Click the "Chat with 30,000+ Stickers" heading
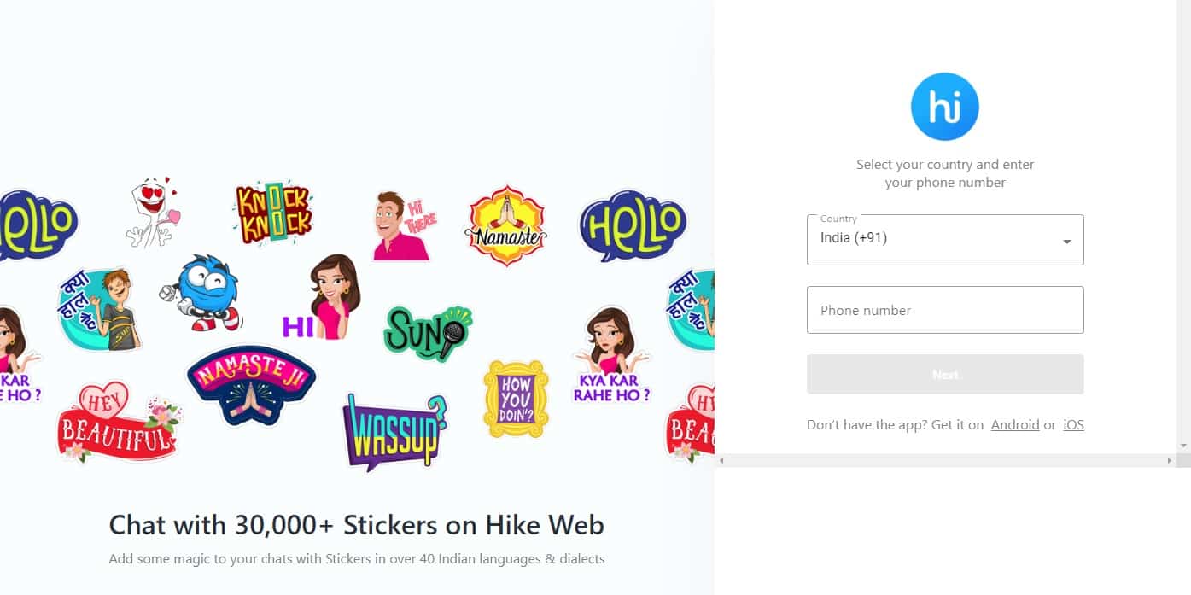Viewport: 1191px width, 595px height. point(355,525)
